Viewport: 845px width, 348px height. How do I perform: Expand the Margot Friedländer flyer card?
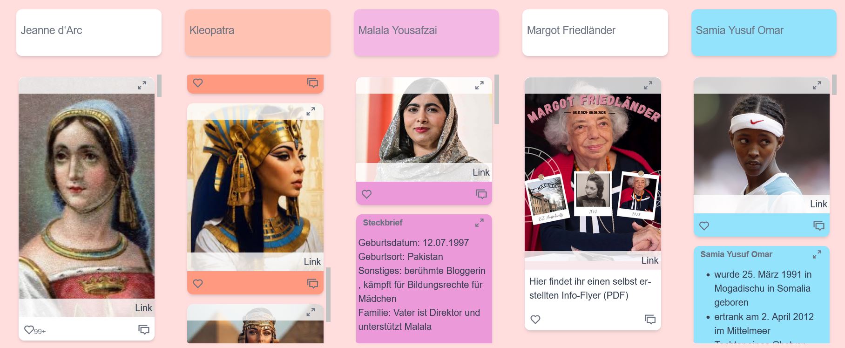(648, 85)
